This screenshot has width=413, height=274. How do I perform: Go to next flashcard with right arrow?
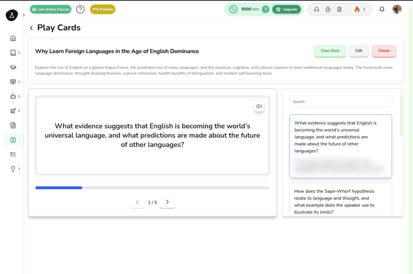tap(167, 202)
